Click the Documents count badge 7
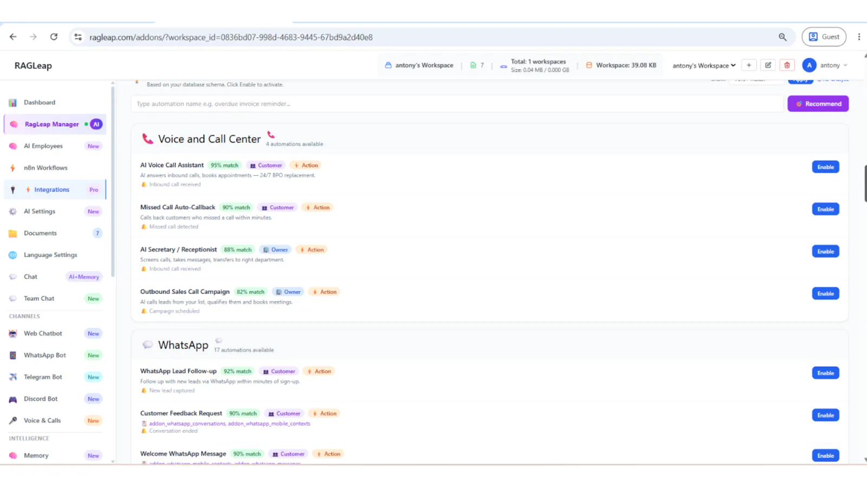 pyautogui.click(x=98, y=233)
